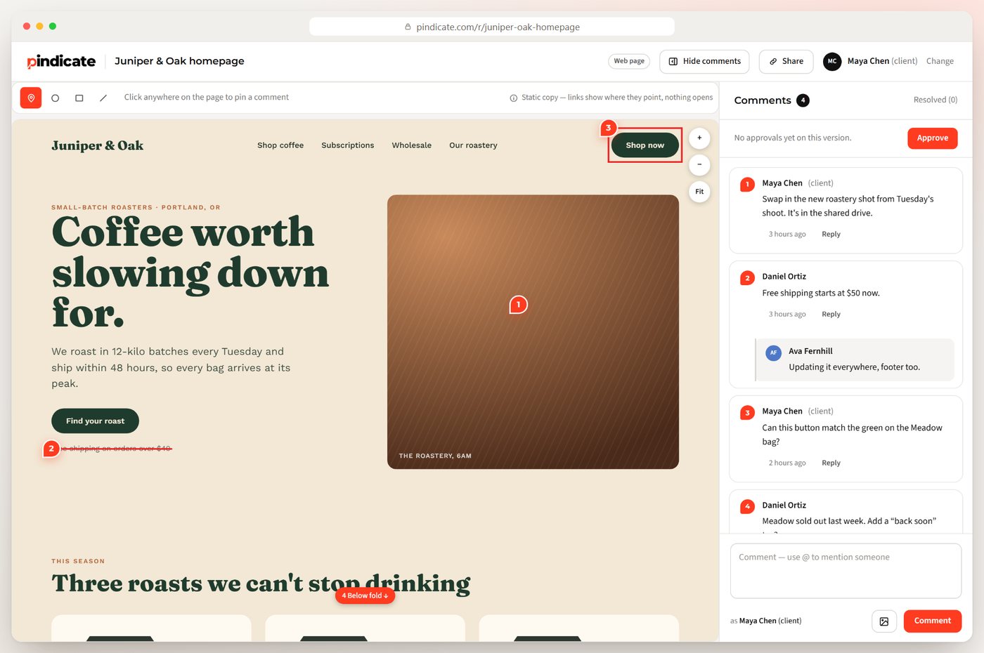Screen dimensions: 984x653
Task: Click 'Three roasts we can't stop drinking' heading
Action: coord(261,583)
